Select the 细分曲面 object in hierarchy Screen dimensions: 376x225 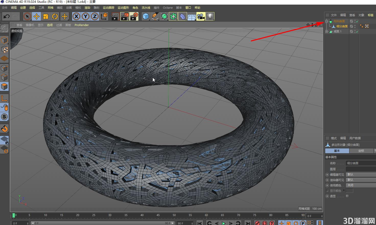342,26
